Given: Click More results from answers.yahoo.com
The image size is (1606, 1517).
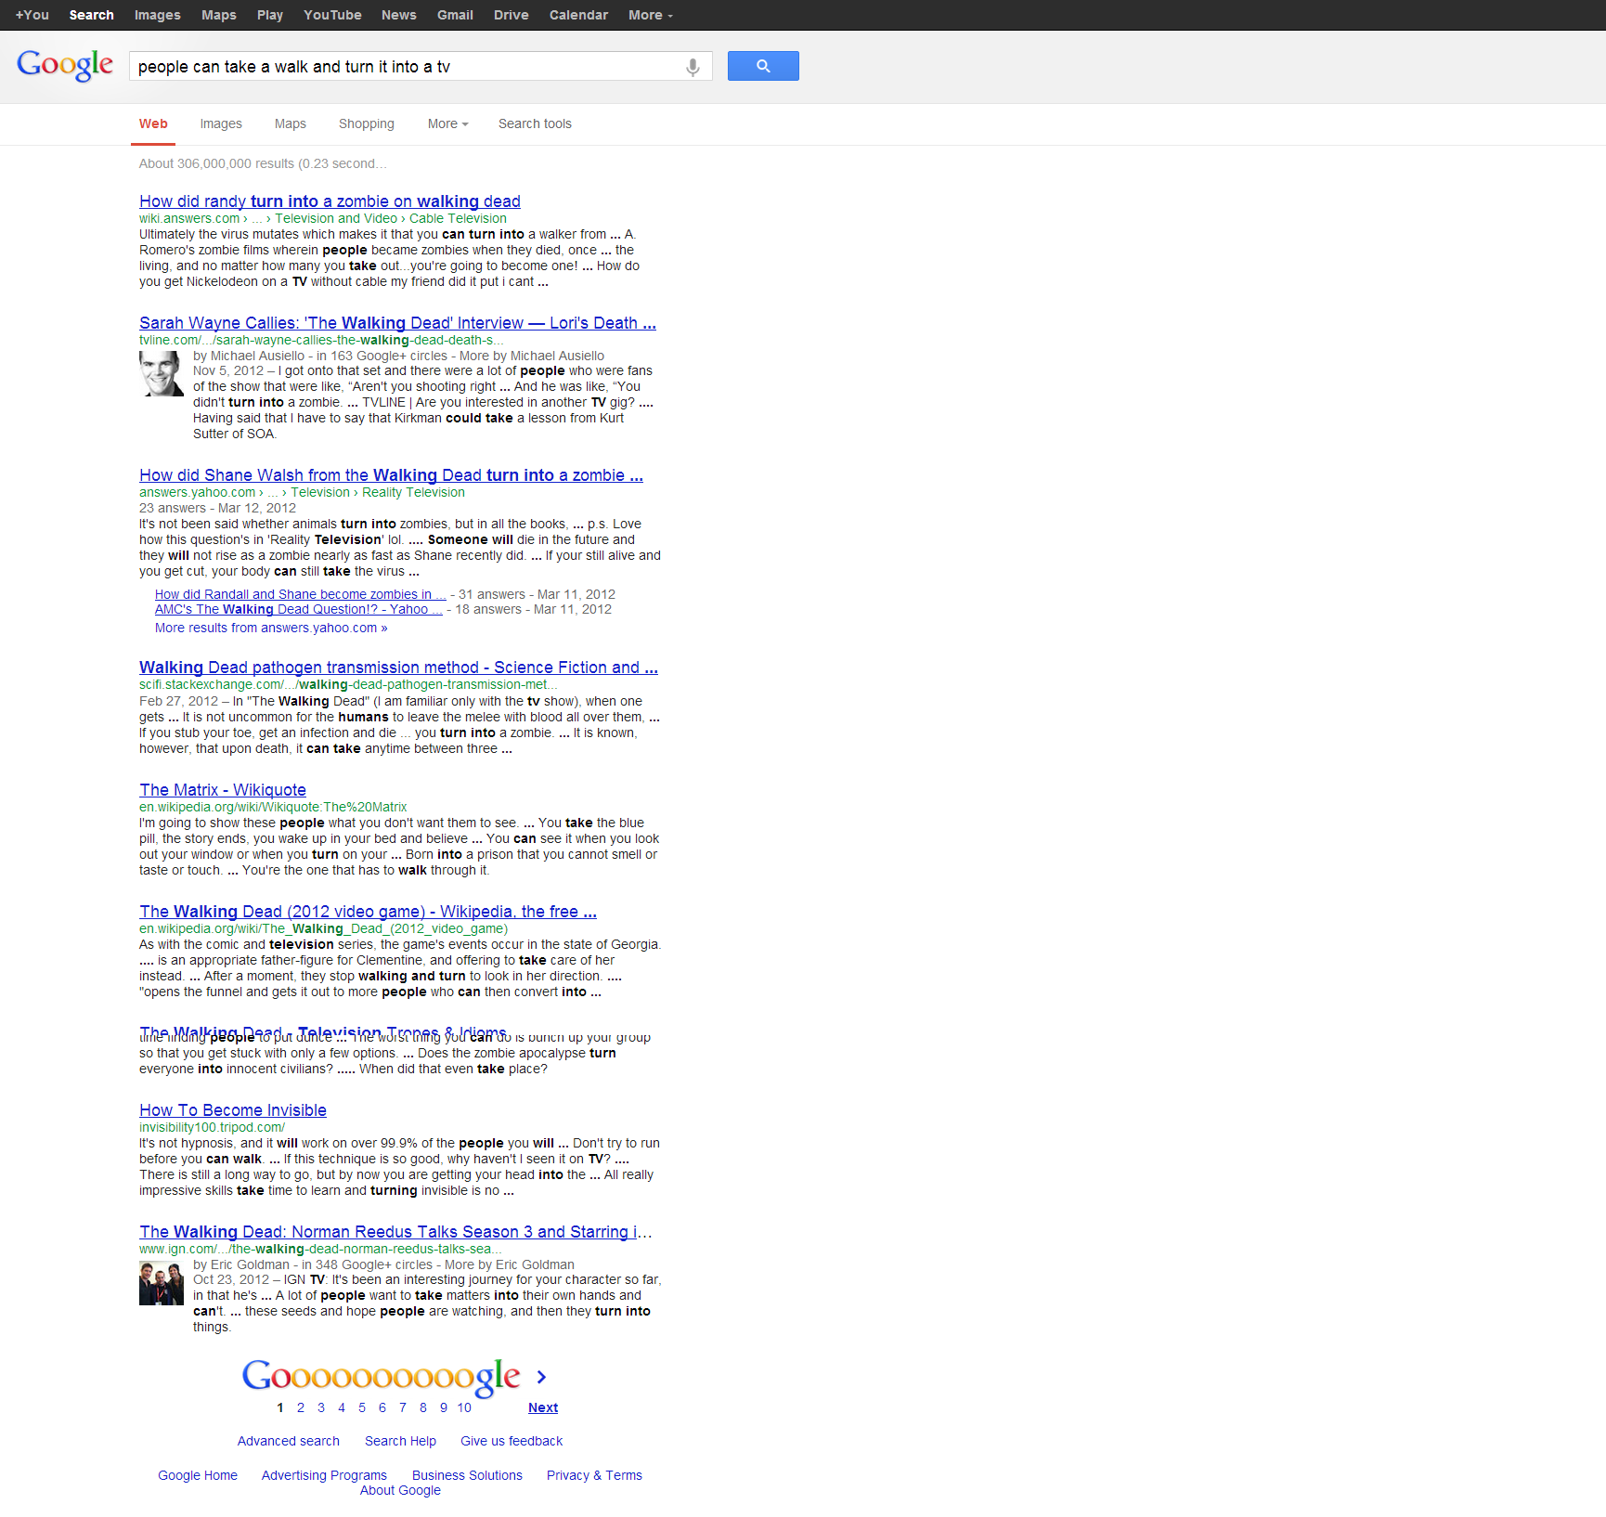Looking at the screenshot, I should [271, 628].
